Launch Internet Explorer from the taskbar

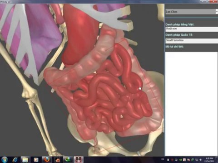pyautogui.click(x=15, y=160)
